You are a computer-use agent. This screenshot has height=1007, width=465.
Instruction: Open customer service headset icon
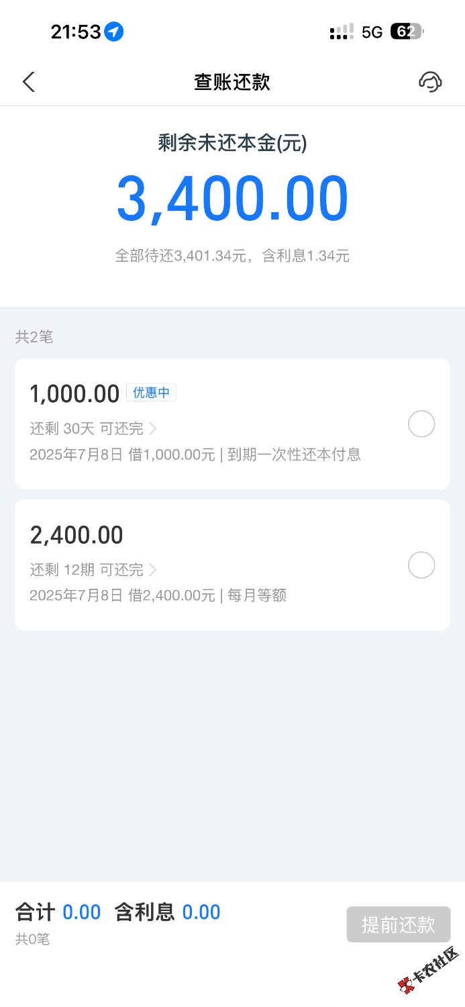pos(430,82)
